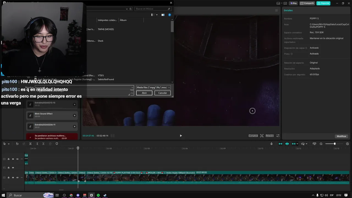Click the marker shield icon in timeline toolbar
The width and height of the screenshot is (352, 198).
(x=57, y=144)
